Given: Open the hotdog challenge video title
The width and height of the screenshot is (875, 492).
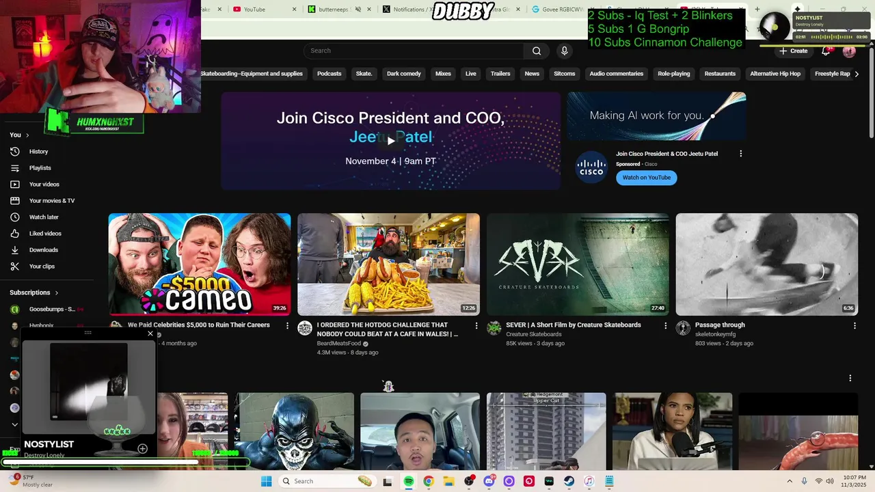Looking at the screenshot, I should tap(387, 329).
